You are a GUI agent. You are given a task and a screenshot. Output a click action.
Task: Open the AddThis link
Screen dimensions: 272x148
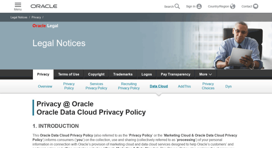[184, 86]
